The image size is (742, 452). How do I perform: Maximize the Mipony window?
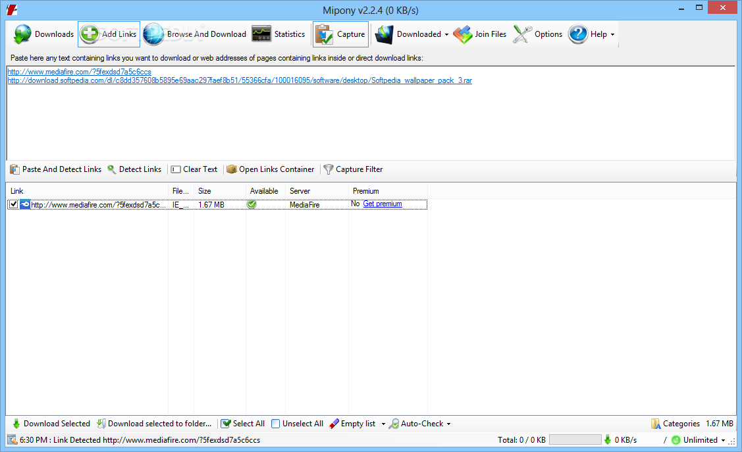pos(699,8)
